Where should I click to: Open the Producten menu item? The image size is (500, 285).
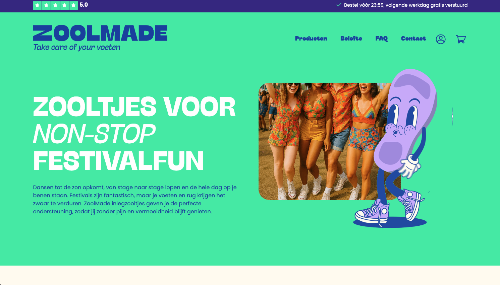pyautogui.click(x=311, y=39)
